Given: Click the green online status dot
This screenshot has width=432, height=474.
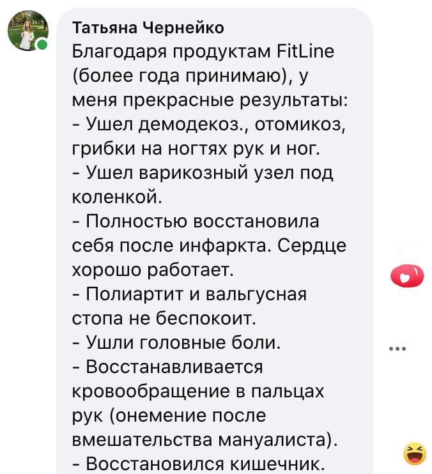Looking at the screenshot, I should pos(42,45).
